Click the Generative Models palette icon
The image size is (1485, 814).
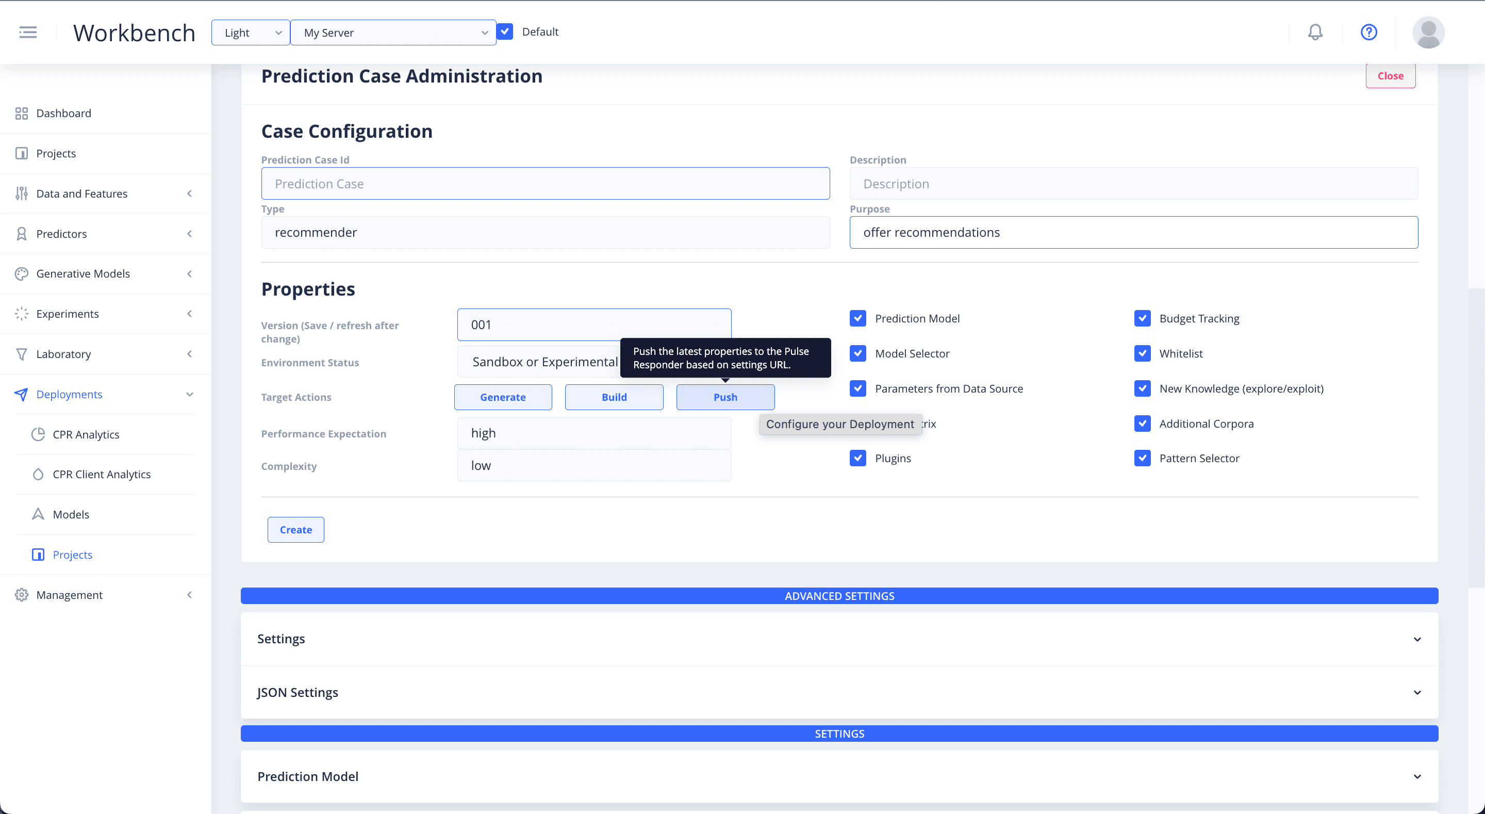pyautogui.click(x=21, y=273)
